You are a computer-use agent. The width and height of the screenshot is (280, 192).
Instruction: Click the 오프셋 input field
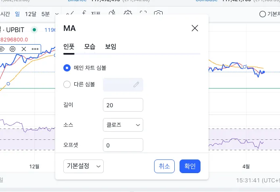coord(123,145)
